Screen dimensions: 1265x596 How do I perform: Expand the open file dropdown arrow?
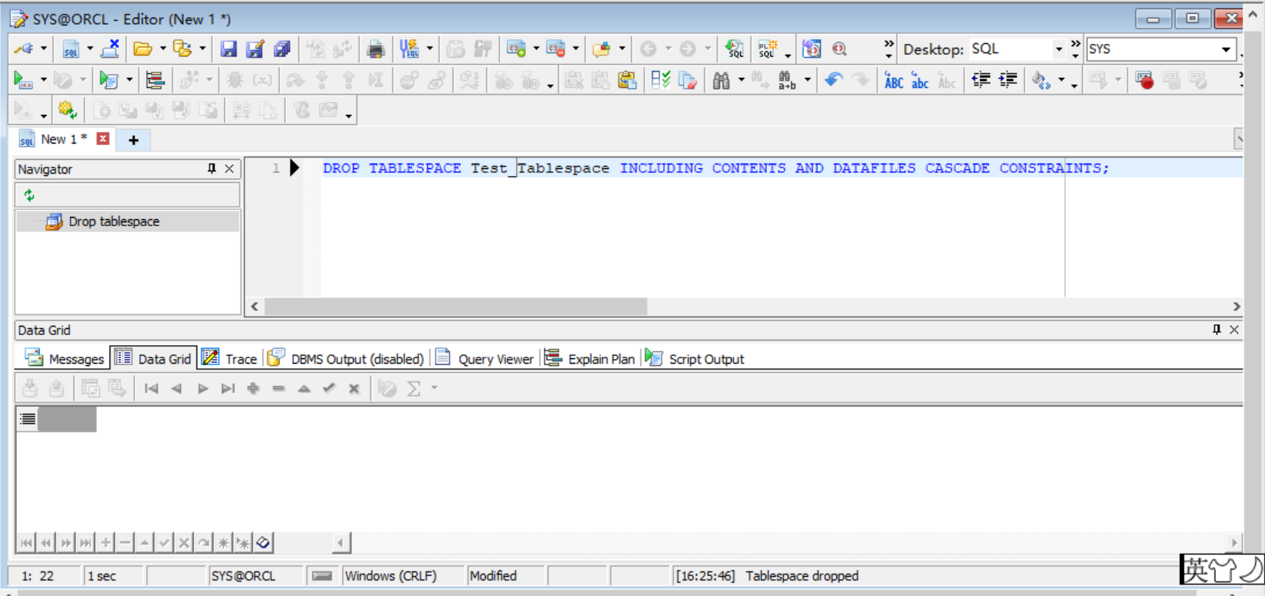pos(162,49)
